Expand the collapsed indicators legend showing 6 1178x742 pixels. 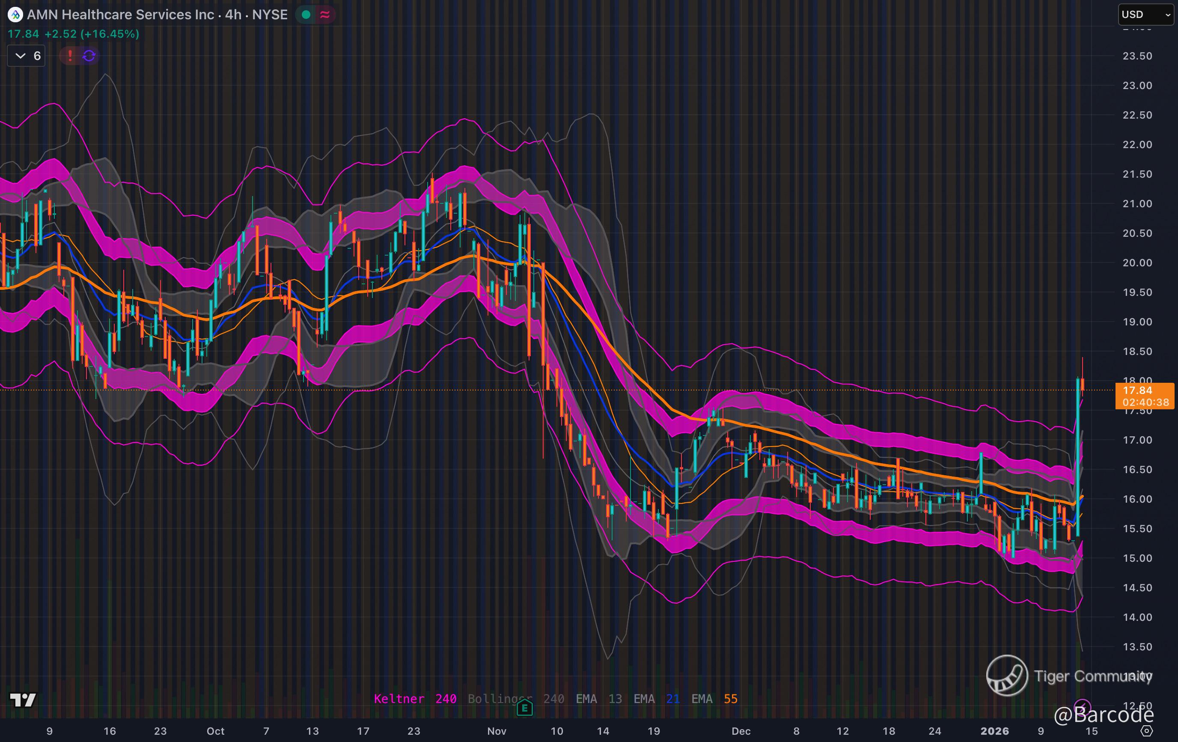[x=27, y=56]
